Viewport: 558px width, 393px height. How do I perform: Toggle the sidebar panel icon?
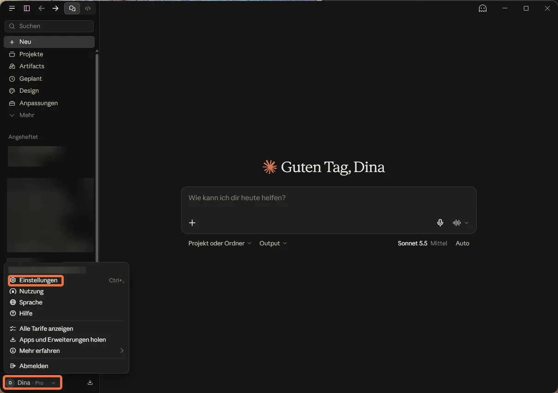[27, 8]
